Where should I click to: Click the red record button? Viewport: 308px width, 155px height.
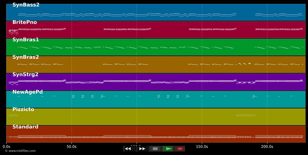click(180, 149)
